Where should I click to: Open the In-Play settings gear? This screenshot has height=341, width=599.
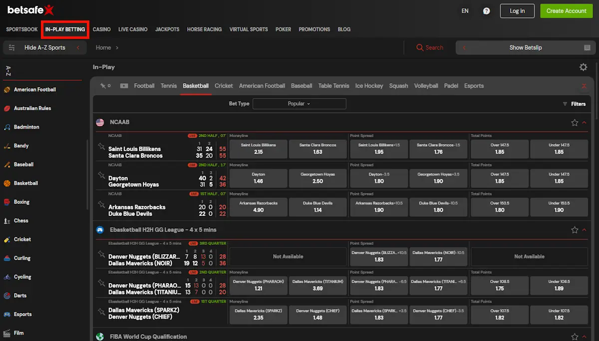pos(583,66)
